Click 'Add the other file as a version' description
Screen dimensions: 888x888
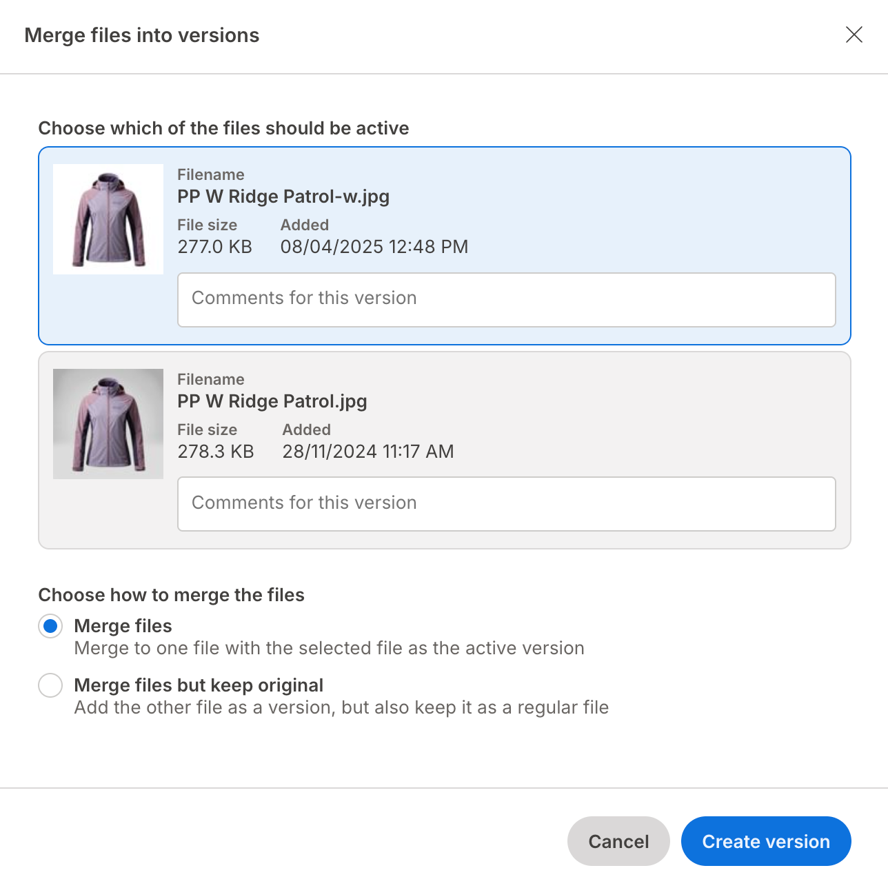click(341, 707)
